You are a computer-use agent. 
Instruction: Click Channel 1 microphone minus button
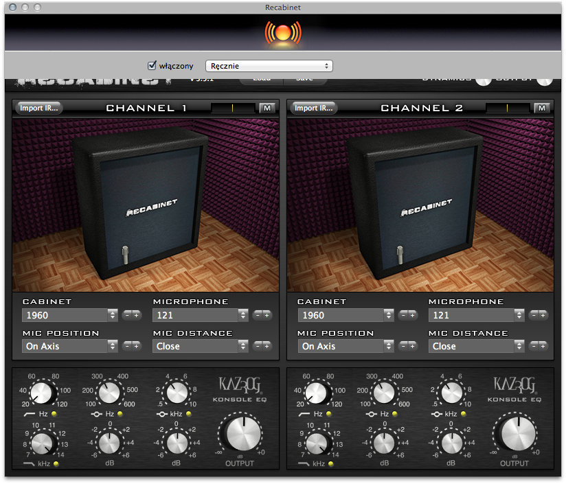tap(258, 315)
